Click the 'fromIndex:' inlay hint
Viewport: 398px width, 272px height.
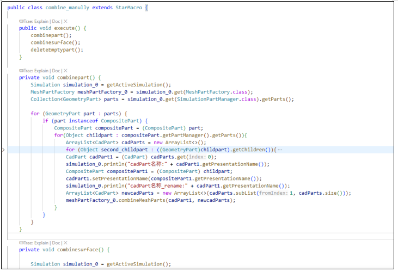click(x=274, y=193)
